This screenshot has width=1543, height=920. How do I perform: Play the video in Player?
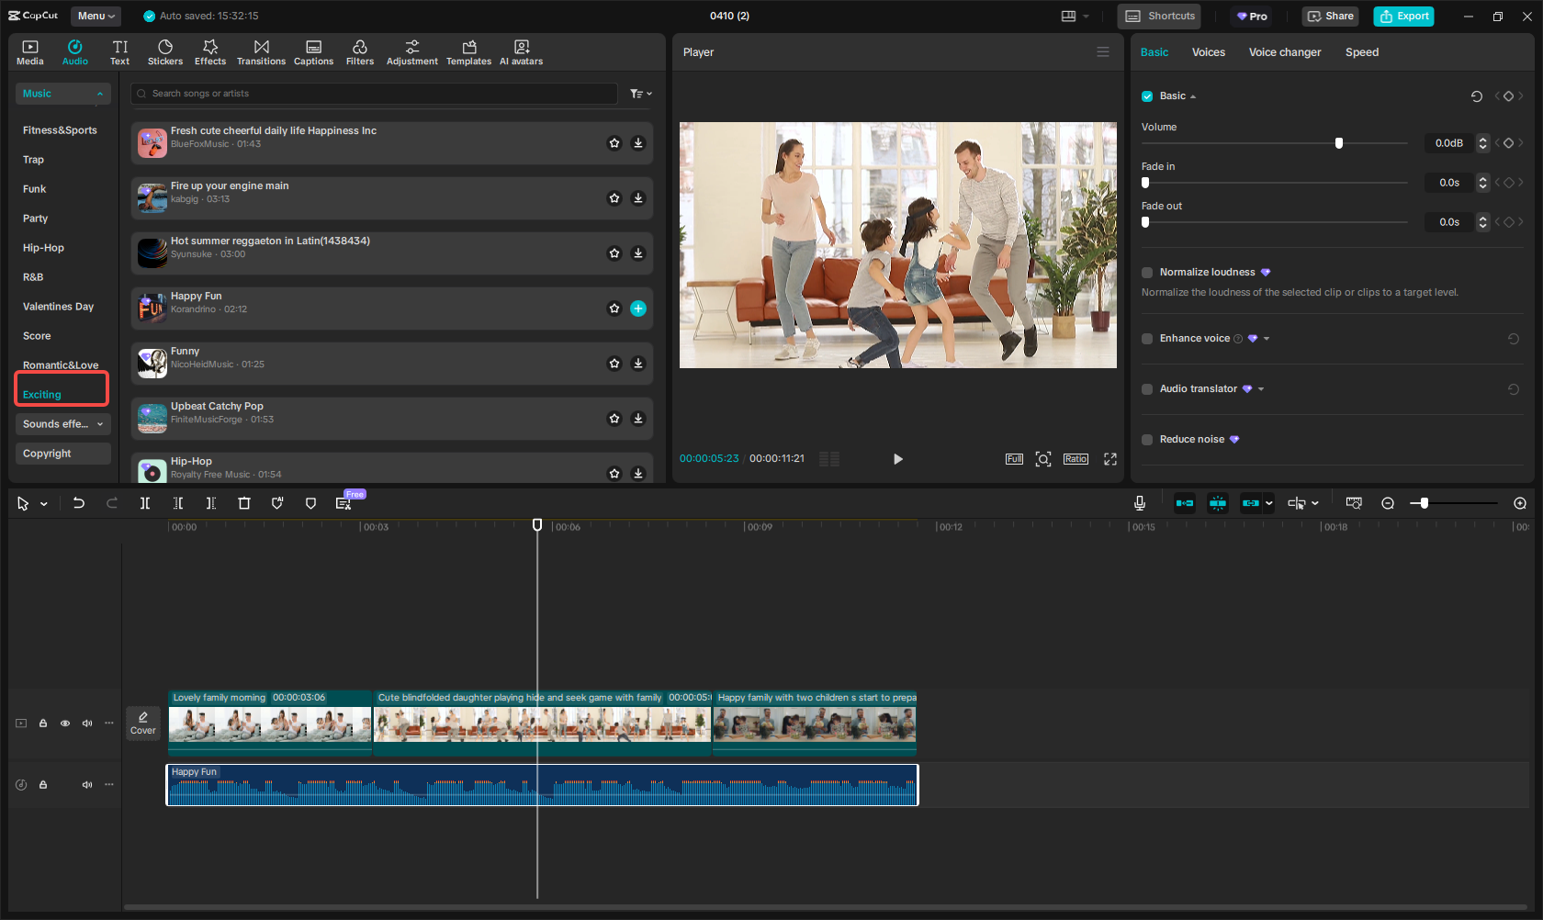click(x=897, y=459)
